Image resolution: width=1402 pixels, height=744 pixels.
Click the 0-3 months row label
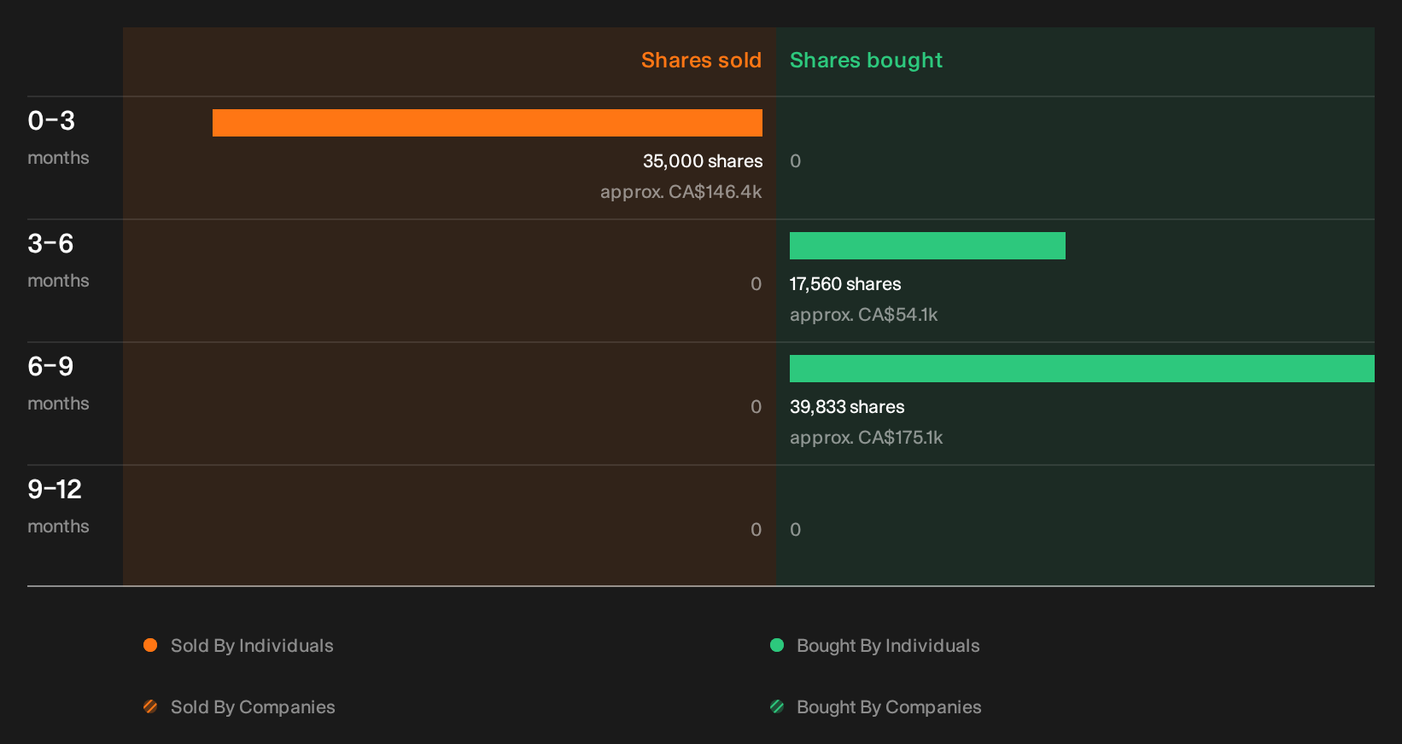58,137
